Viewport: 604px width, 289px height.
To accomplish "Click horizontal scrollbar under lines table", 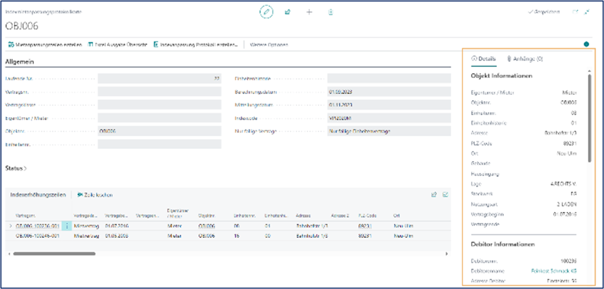I will [54, 254].
